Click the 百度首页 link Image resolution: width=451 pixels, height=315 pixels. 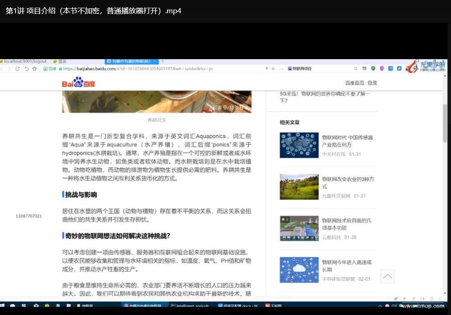point(354,83)
